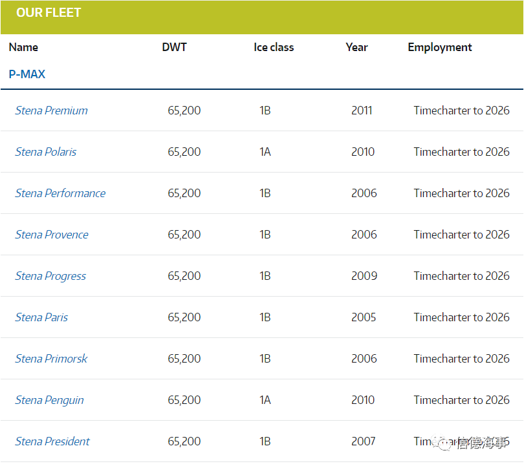The width and height of the screenshot is (524, 466).
Task: Click Stena Paris's "Timecharter to 2026" cell
Action: [461, 317]
